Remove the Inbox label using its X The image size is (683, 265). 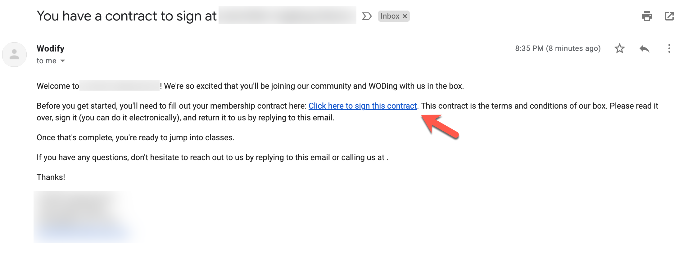click(405, 16)
